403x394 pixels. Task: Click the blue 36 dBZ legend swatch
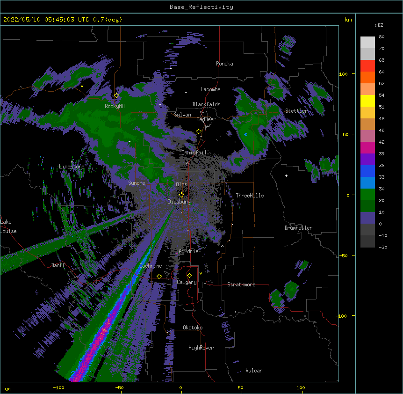(367, 171)
